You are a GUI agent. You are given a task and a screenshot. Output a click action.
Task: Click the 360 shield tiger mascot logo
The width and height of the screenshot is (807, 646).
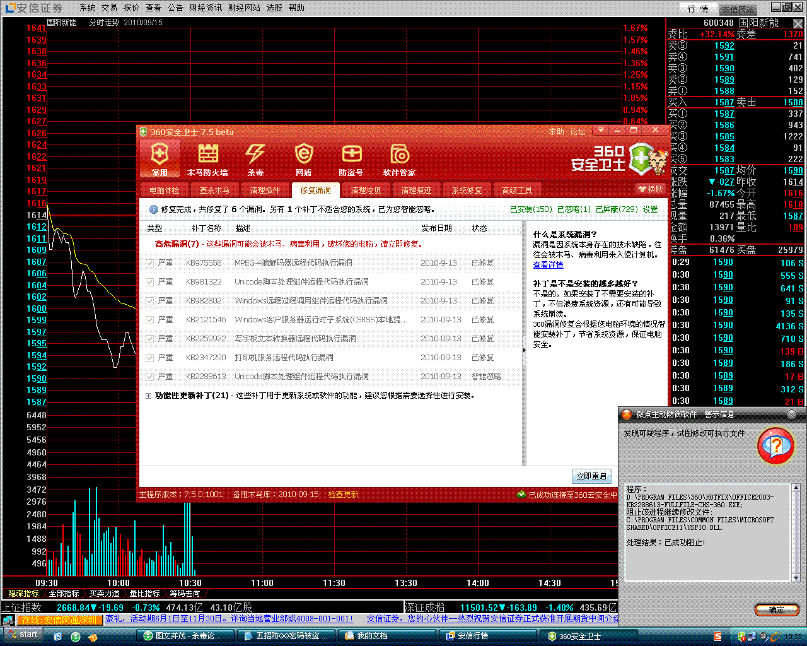[649, 160]
